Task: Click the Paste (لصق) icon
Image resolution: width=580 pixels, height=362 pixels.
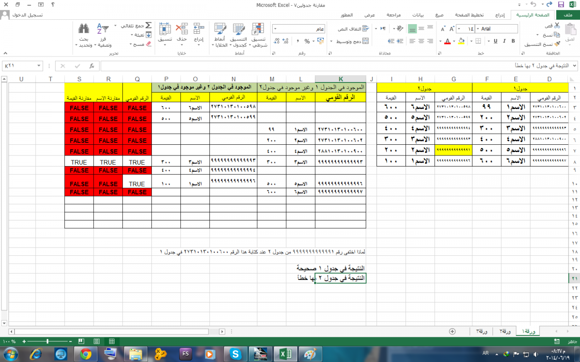Action: pyautogui.click(x=570, y=29)
